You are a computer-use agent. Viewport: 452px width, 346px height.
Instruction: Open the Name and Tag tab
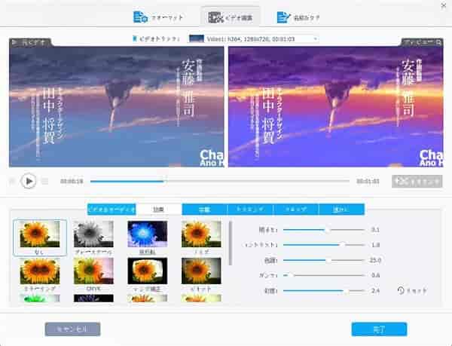[298, 17]
